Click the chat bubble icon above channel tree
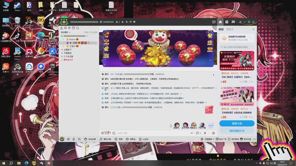296x166 pixels. click(65, 28)
